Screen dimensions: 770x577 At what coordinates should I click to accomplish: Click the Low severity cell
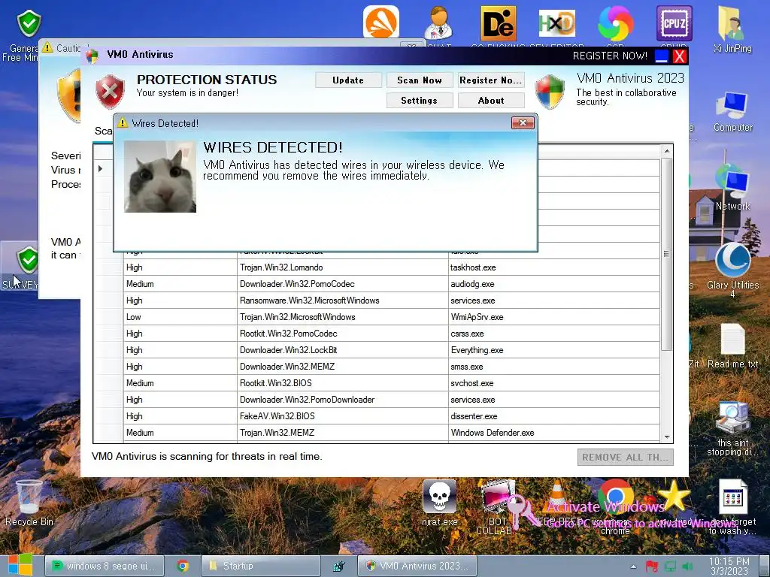(x=180, y=317)
